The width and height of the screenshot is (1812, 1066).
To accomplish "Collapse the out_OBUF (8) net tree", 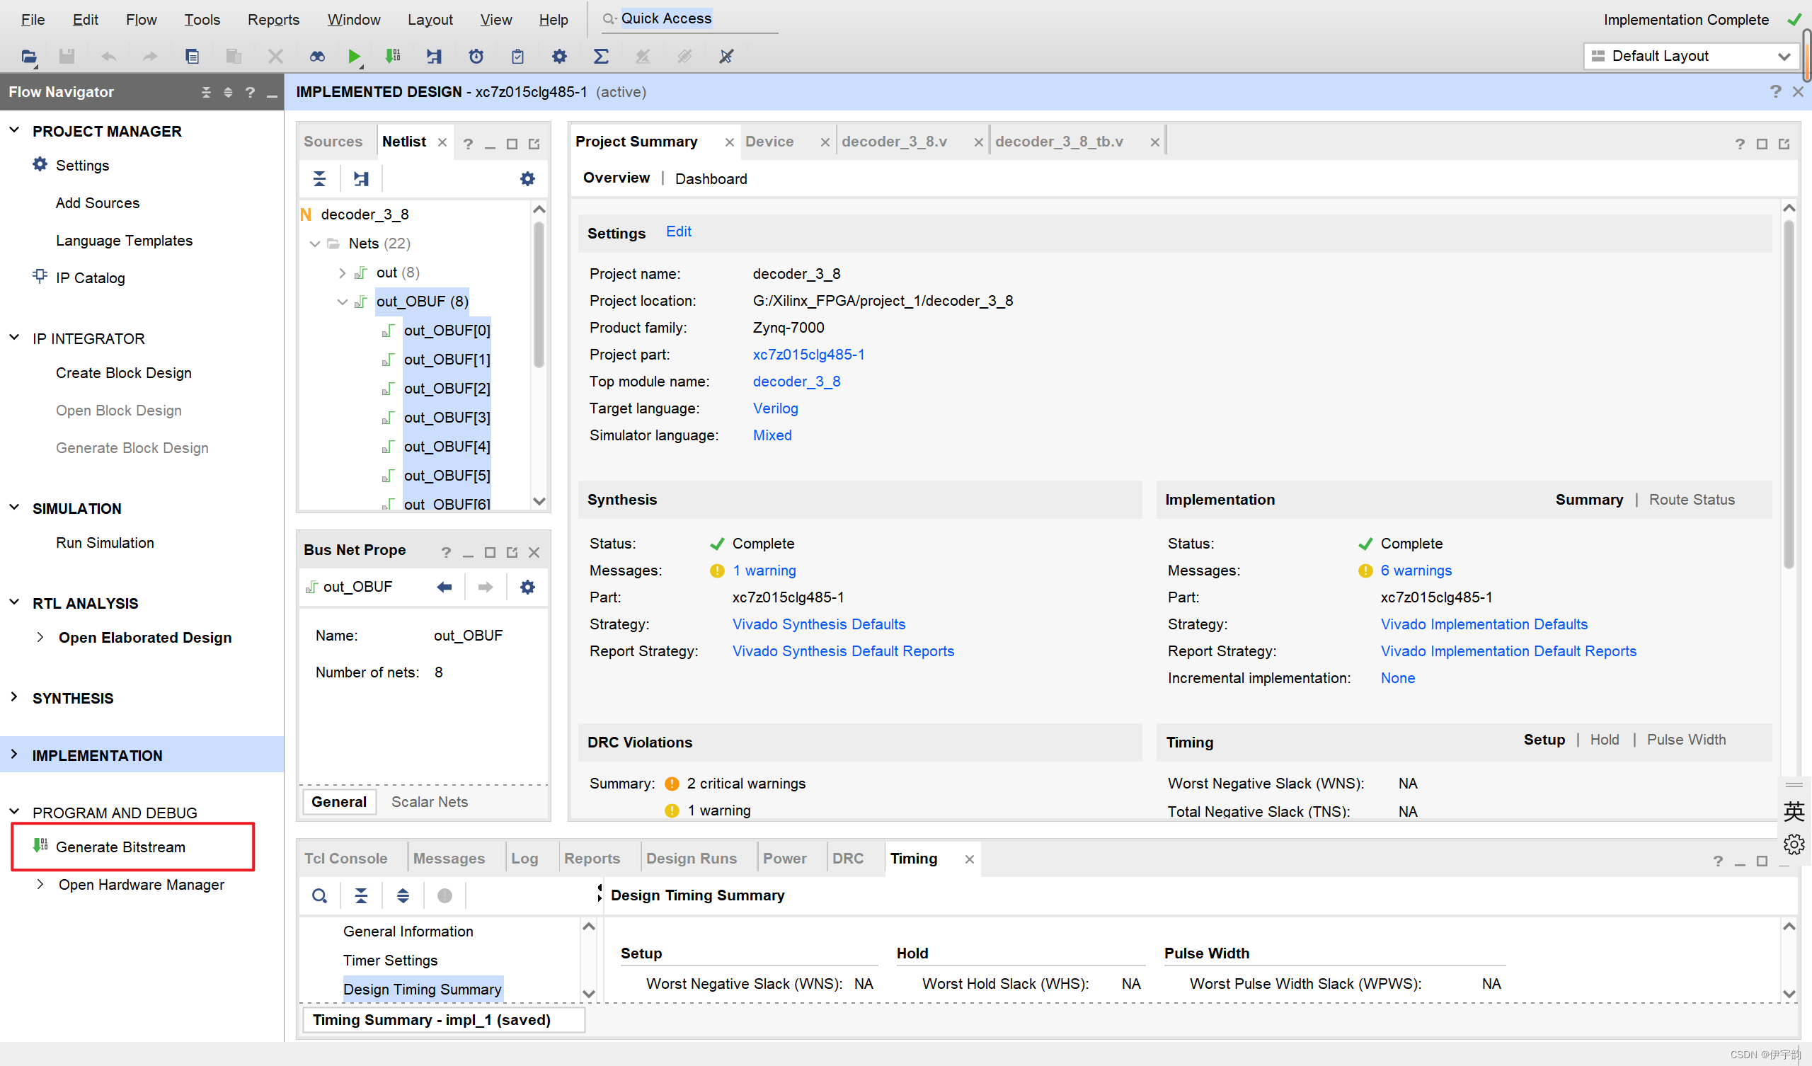I will [343, 302].
